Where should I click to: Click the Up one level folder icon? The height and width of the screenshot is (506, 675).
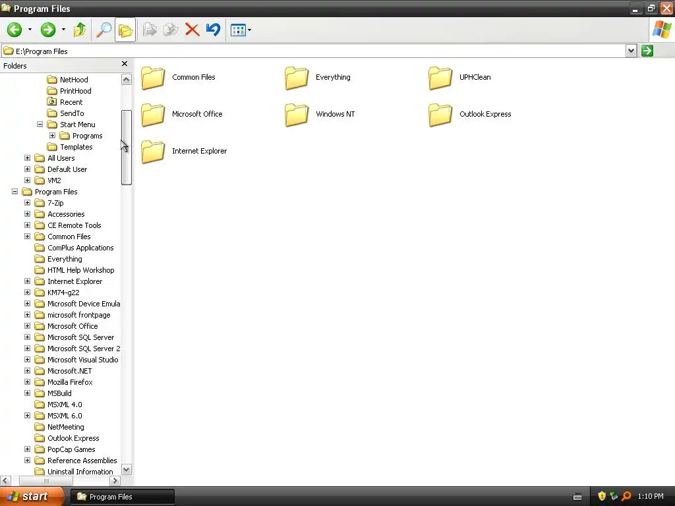80,30
